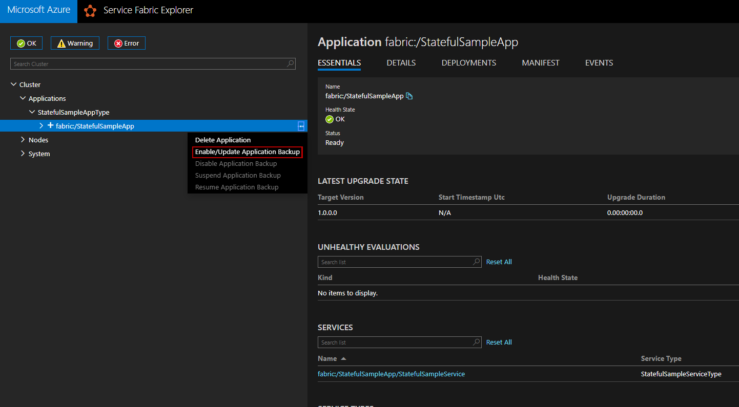Click Reset All beside Services search

tap(499, 342)
